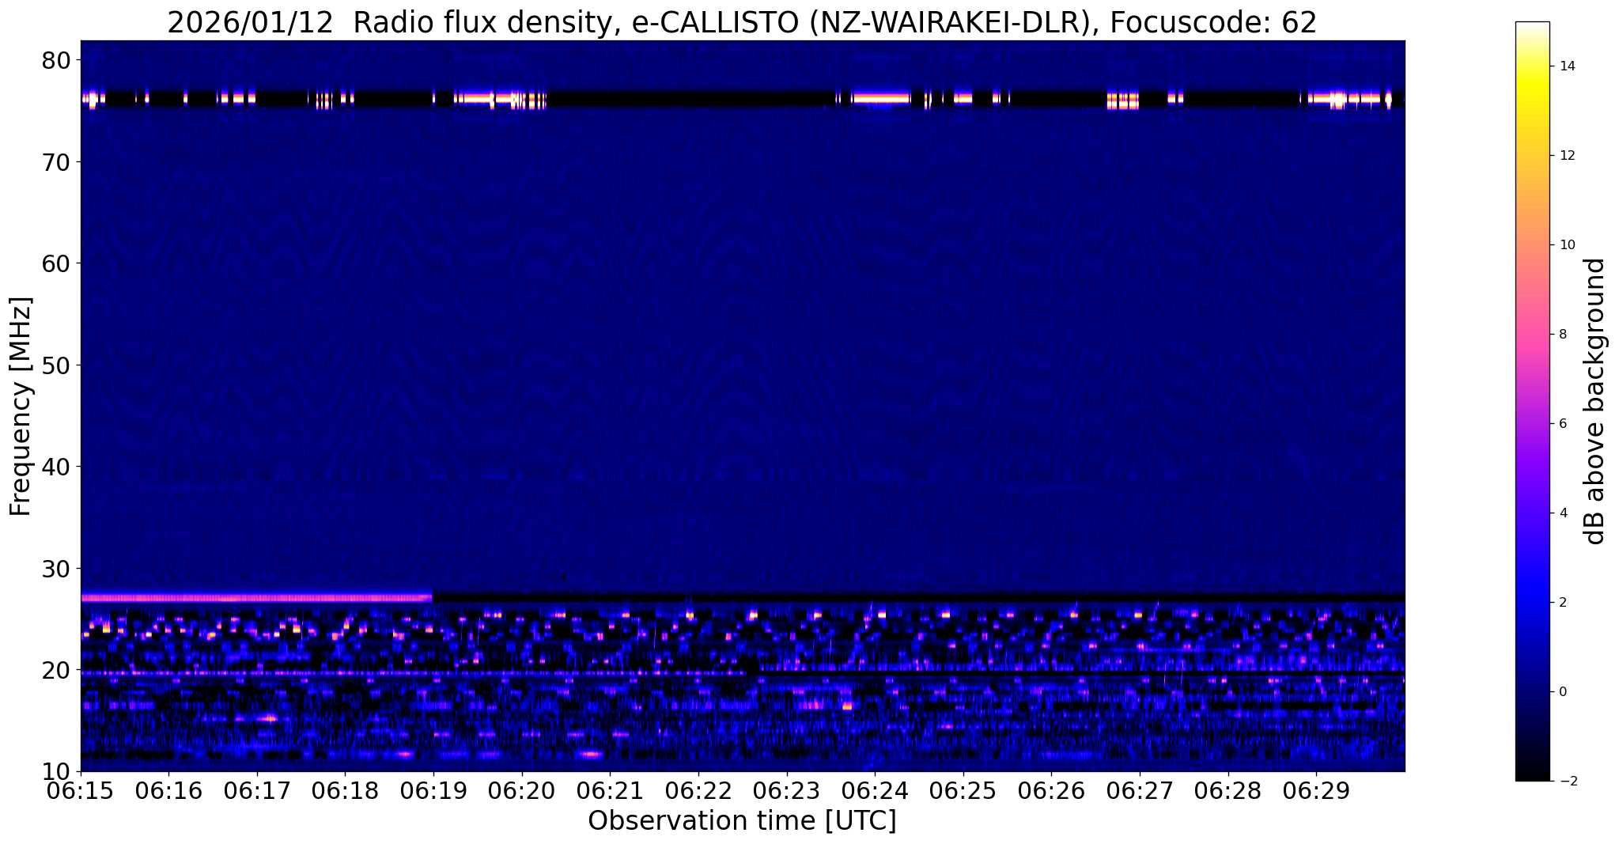The width and height of the screenshot is (1619, 844).
Task: Click the 06:18 time tick label
Action: tap(345, 790)
